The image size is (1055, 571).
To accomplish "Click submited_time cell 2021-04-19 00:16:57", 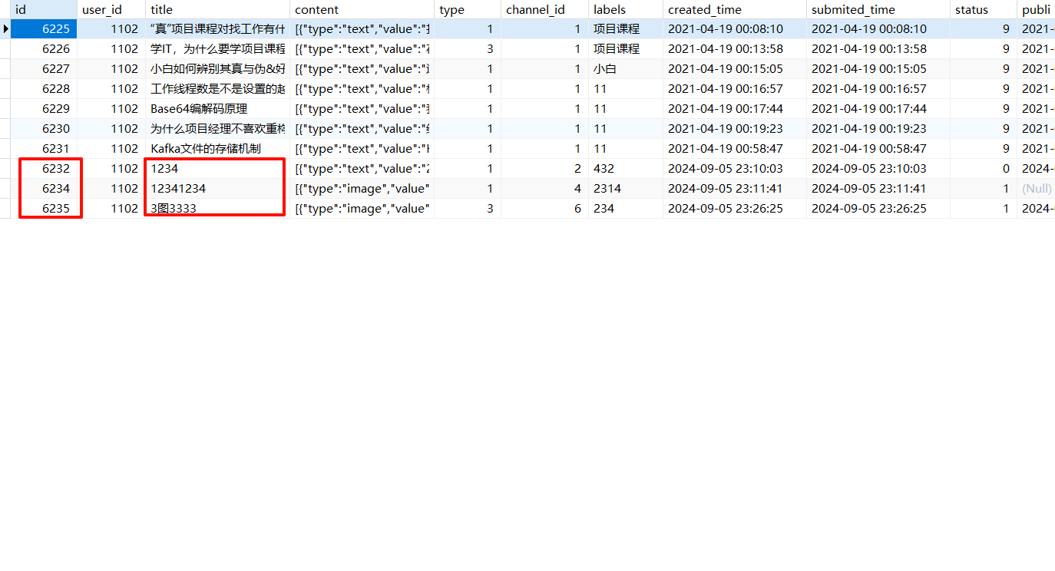I will pos(878,89).
